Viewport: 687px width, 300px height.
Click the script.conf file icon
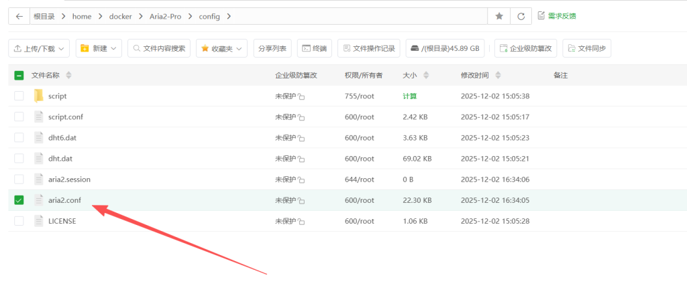38,117
